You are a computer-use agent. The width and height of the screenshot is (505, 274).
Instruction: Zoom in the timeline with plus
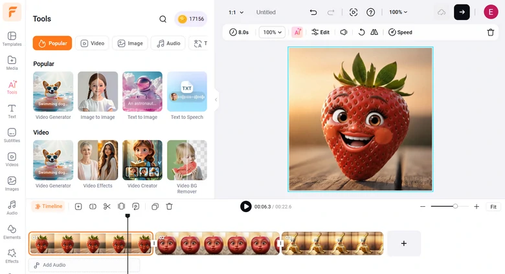[x=477, y=206]
